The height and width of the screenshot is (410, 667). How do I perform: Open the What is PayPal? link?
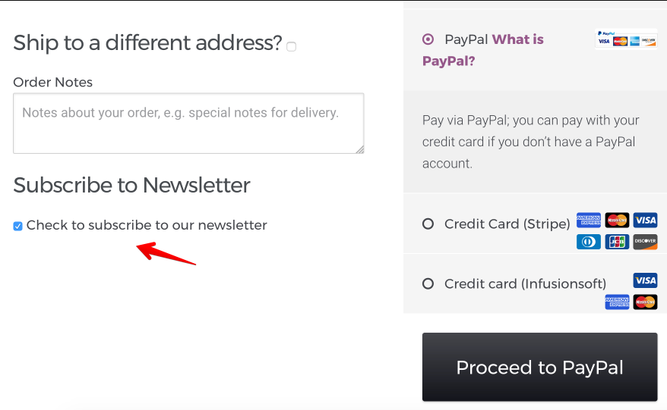pyautogui.click(x=483, y=50)
